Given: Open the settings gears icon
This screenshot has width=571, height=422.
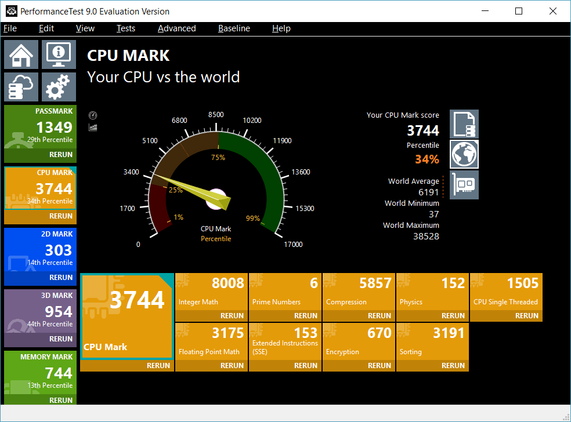Looking at the screenshot, I should point(59,87).
